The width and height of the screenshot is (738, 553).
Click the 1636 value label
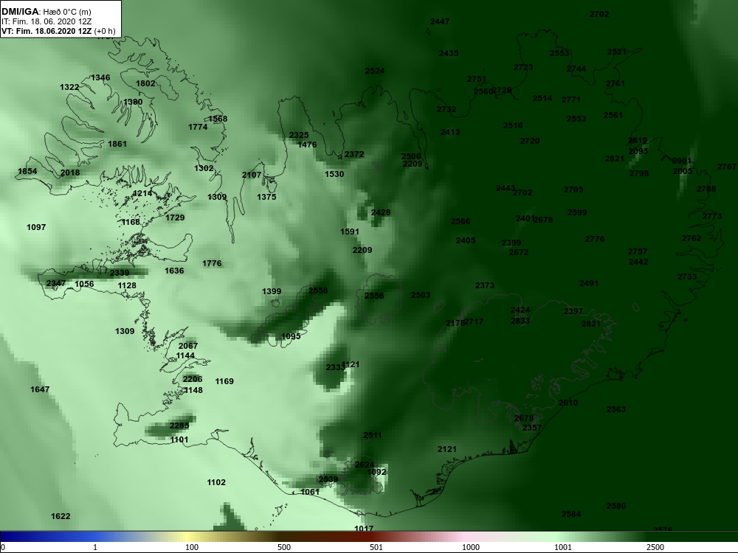tap(174, 271)
